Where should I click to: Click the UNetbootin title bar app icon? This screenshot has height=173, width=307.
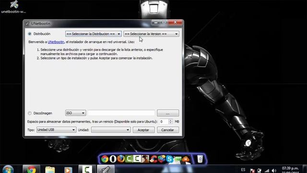tap(27, 24)
